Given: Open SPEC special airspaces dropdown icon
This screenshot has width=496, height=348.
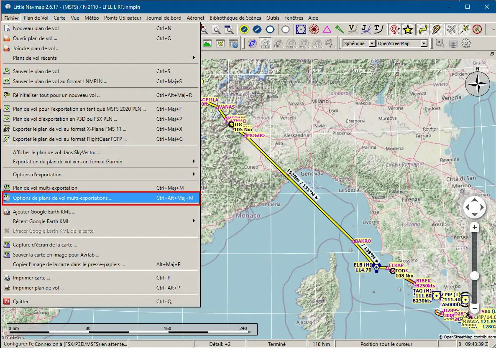Looking at the screenshot, I should (x=304, y=43).
